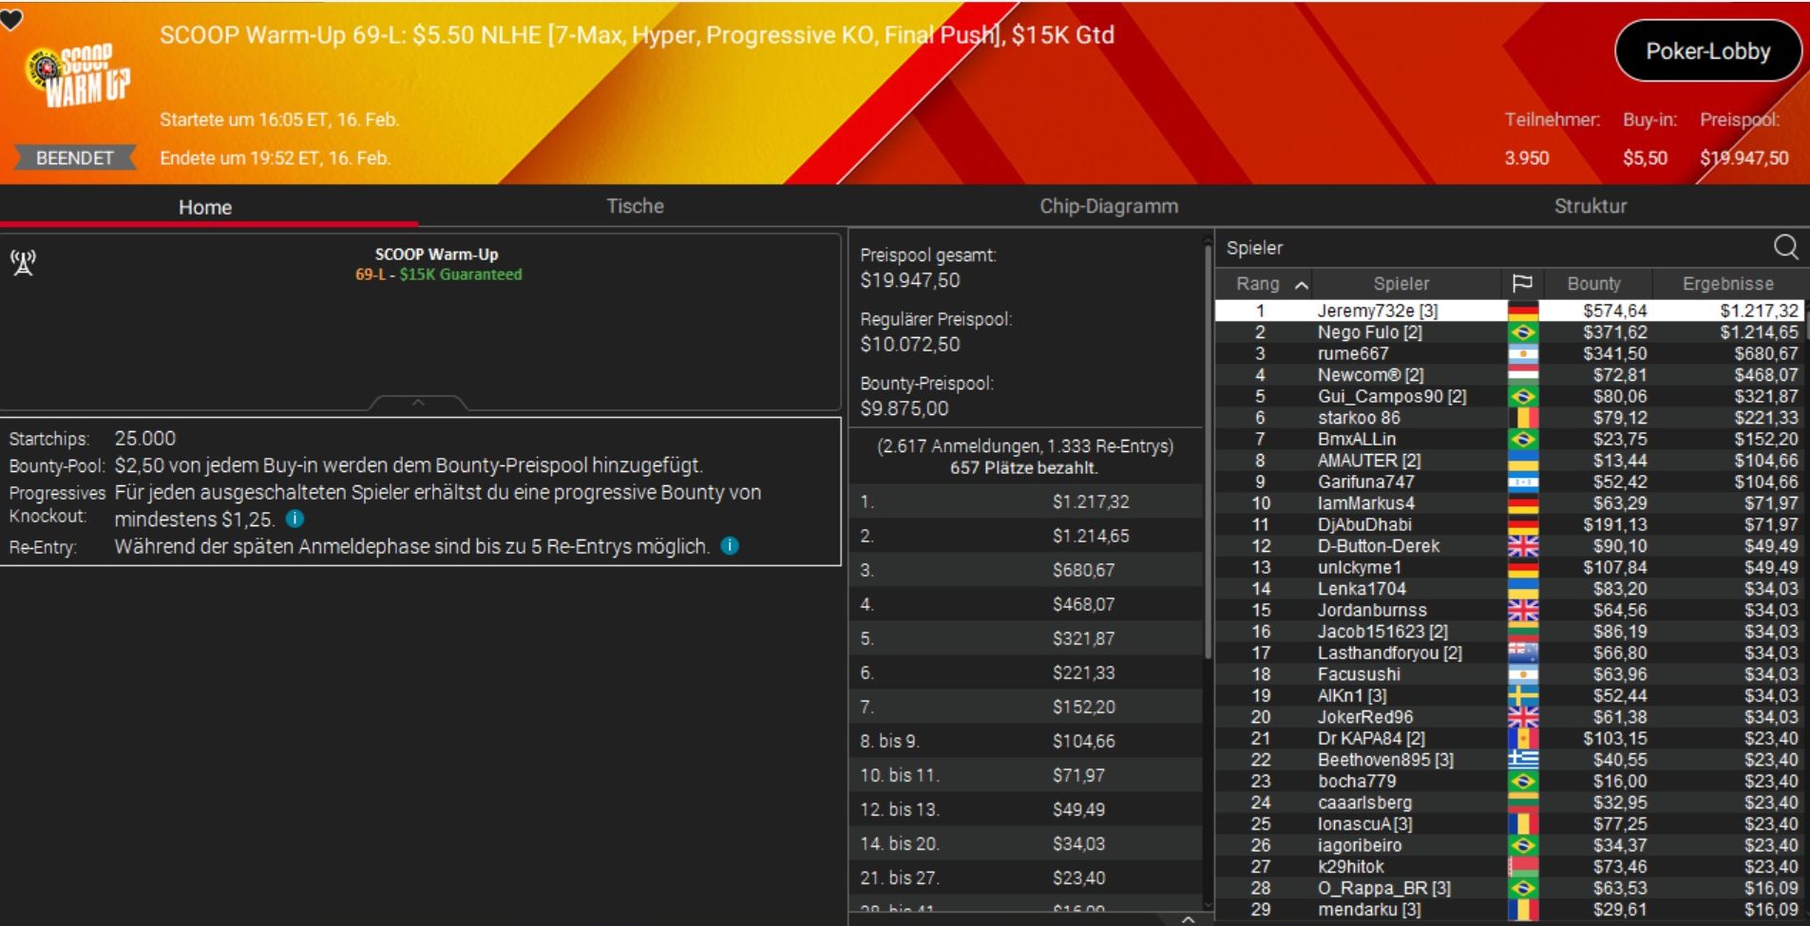The height and width of the screenshot is (926, 1810).
Task: Sort by Ergebnisse column header
Action: [x=1727, y=283]
